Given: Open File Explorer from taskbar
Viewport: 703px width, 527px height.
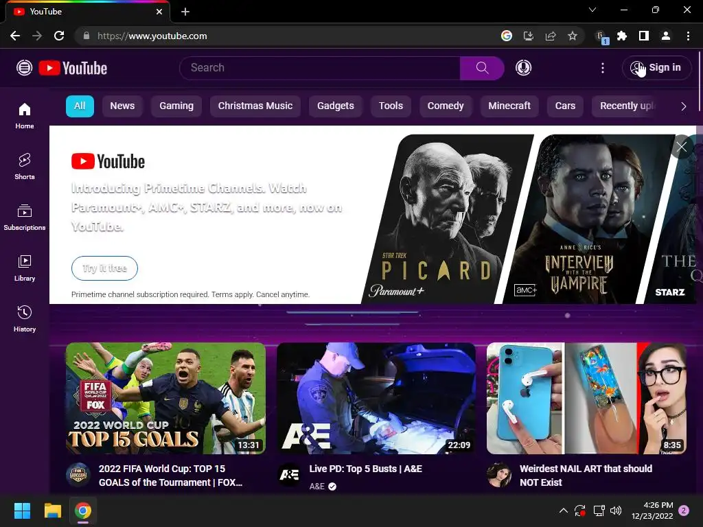Looking at the screenshot, I should click(x=52, y=511).
